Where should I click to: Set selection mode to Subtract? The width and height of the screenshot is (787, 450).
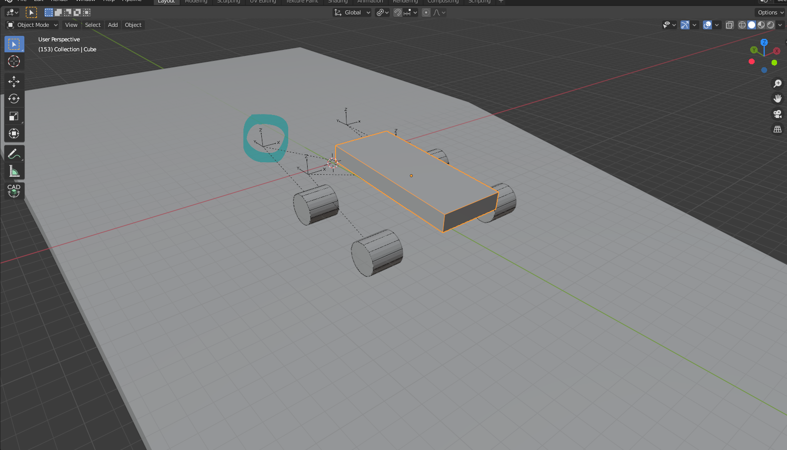point(68,12)
